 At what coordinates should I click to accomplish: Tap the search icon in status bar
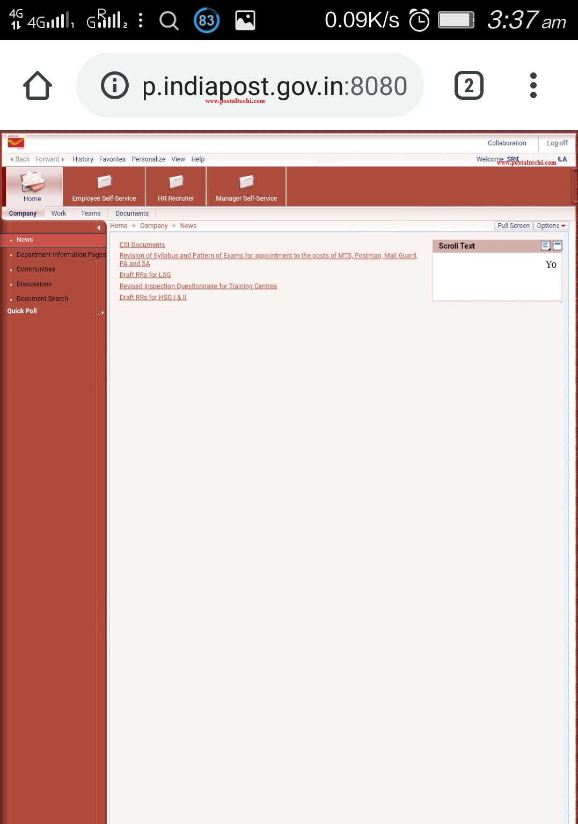point(169,21)
